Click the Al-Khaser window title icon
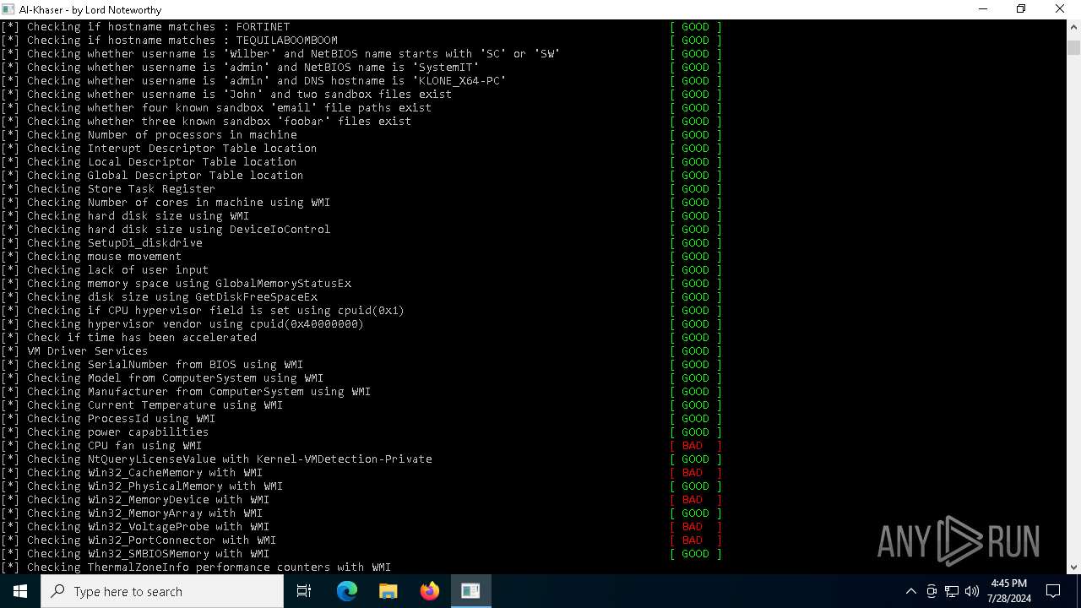The image size is (1081, 608). pos(8,9)
